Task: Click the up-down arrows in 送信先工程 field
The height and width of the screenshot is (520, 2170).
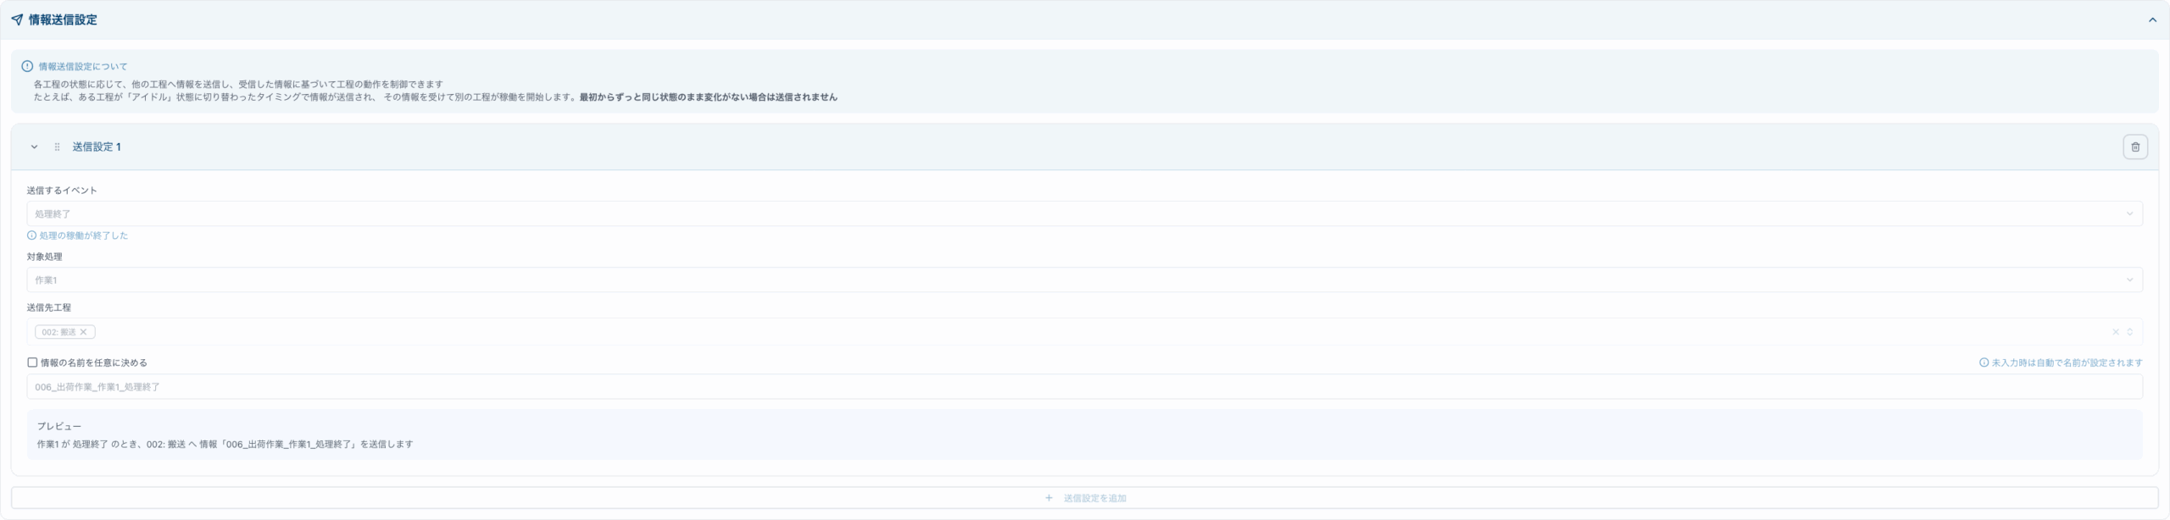Action: 2129,332
